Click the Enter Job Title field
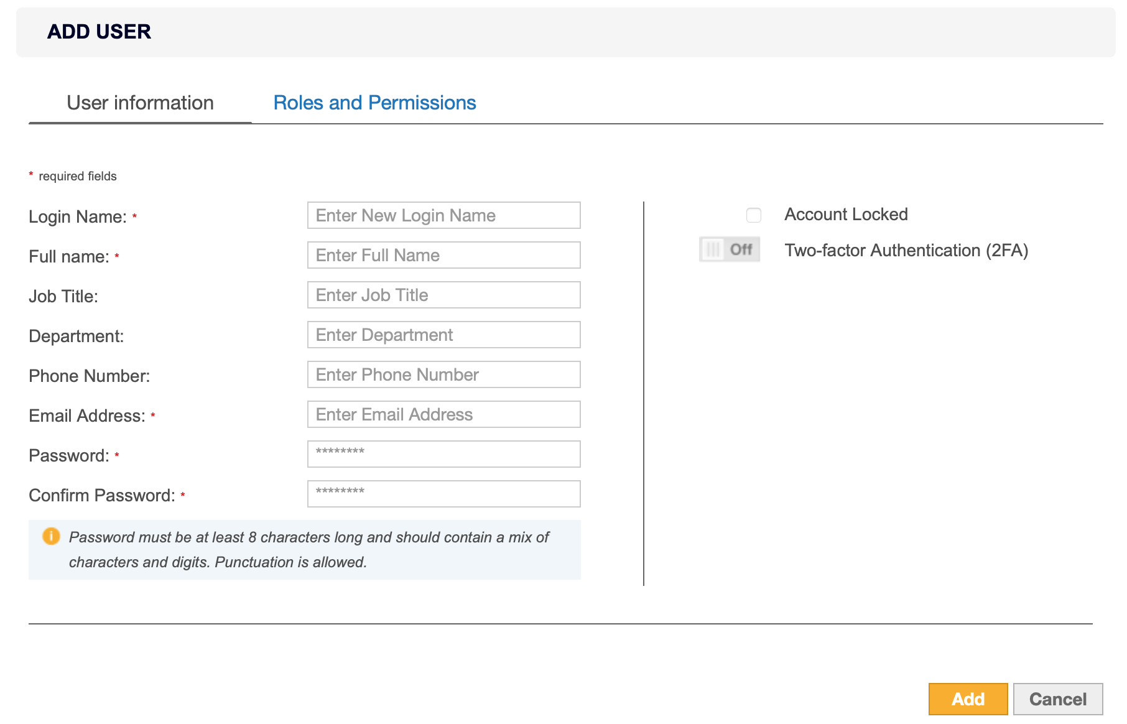The height and width of the screenshot is (724, 1127). pyautogui.click(x=443, y=295)
